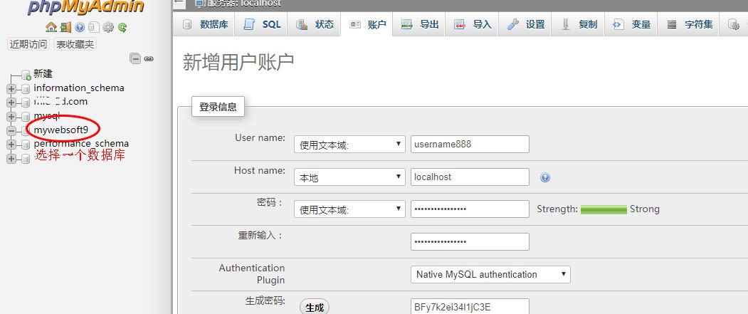Click the User name field with username888
Screen dimensions: 748x314
tap(470, 144)
